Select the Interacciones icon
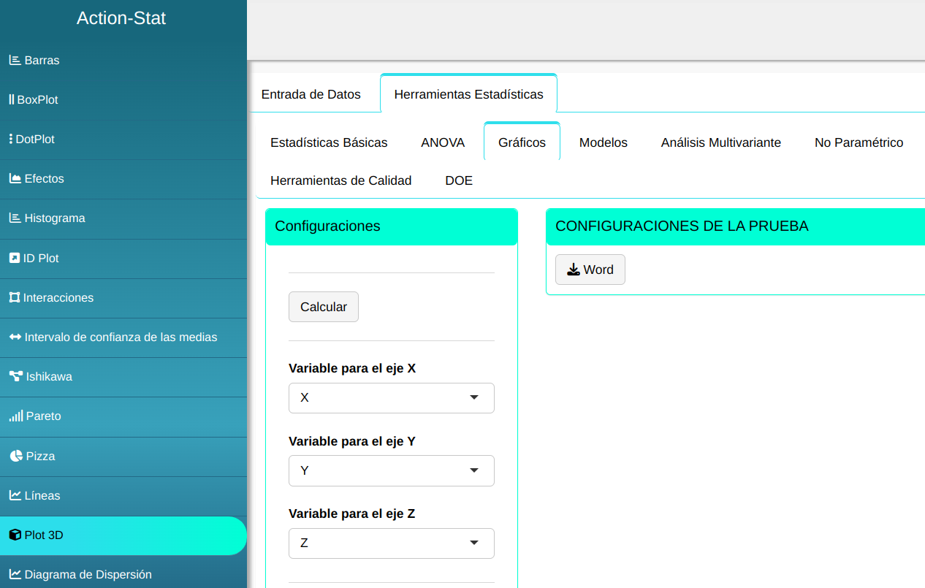This screenshot has height=588, width=925. [x=14, y=298]
